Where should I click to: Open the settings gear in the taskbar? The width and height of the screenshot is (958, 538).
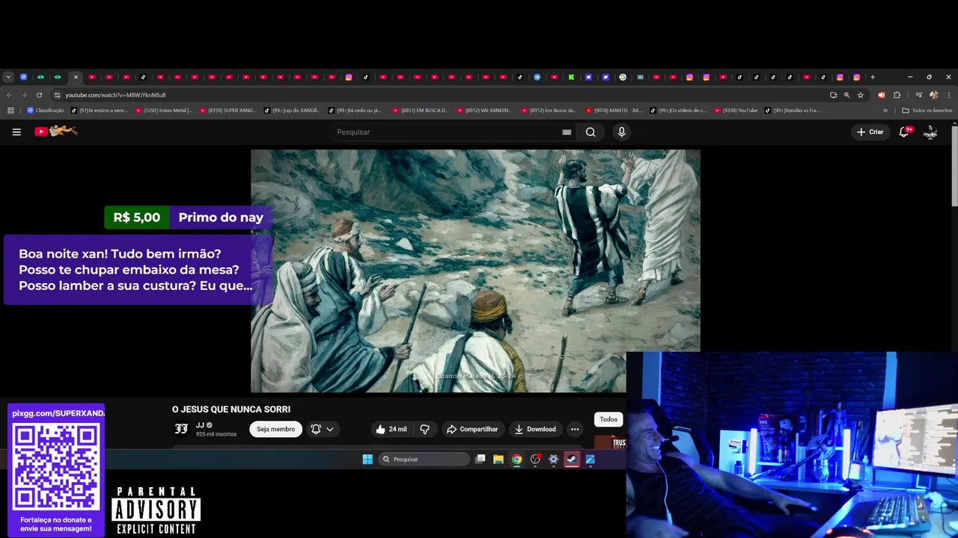554,460
